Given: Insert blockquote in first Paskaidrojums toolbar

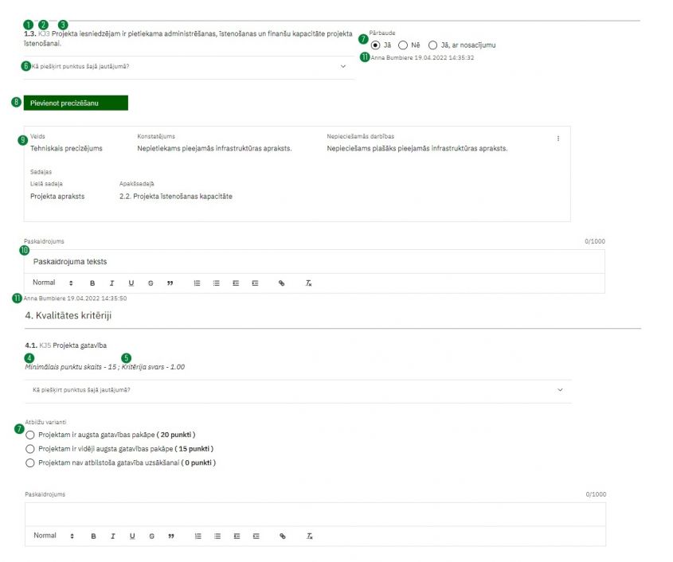Looking at the screenshot, I should coord(170,283).
